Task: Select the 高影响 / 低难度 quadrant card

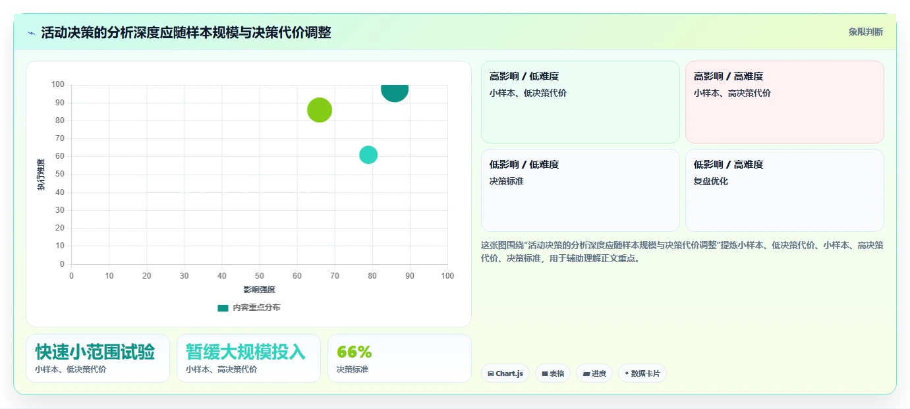Action: point(581,102)
